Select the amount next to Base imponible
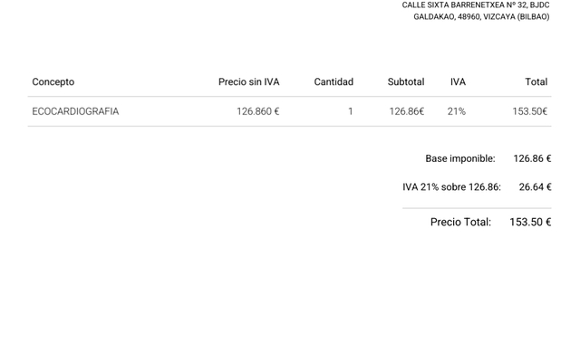 532,158
